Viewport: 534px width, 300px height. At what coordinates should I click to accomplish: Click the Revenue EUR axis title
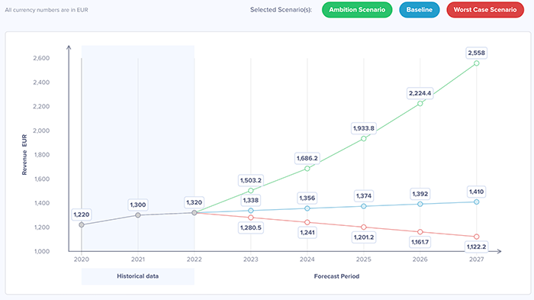tap(24, 155)
